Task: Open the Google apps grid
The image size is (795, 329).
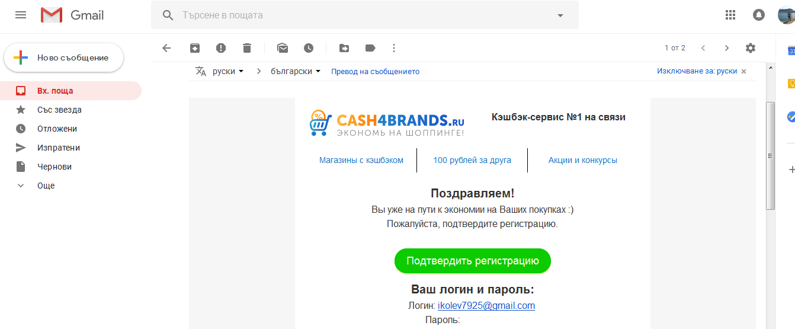Action: [x=730, y=15]
